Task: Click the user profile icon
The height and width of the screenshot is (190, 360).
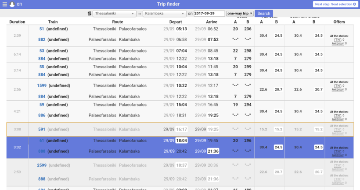Action: tap(12, 4)
